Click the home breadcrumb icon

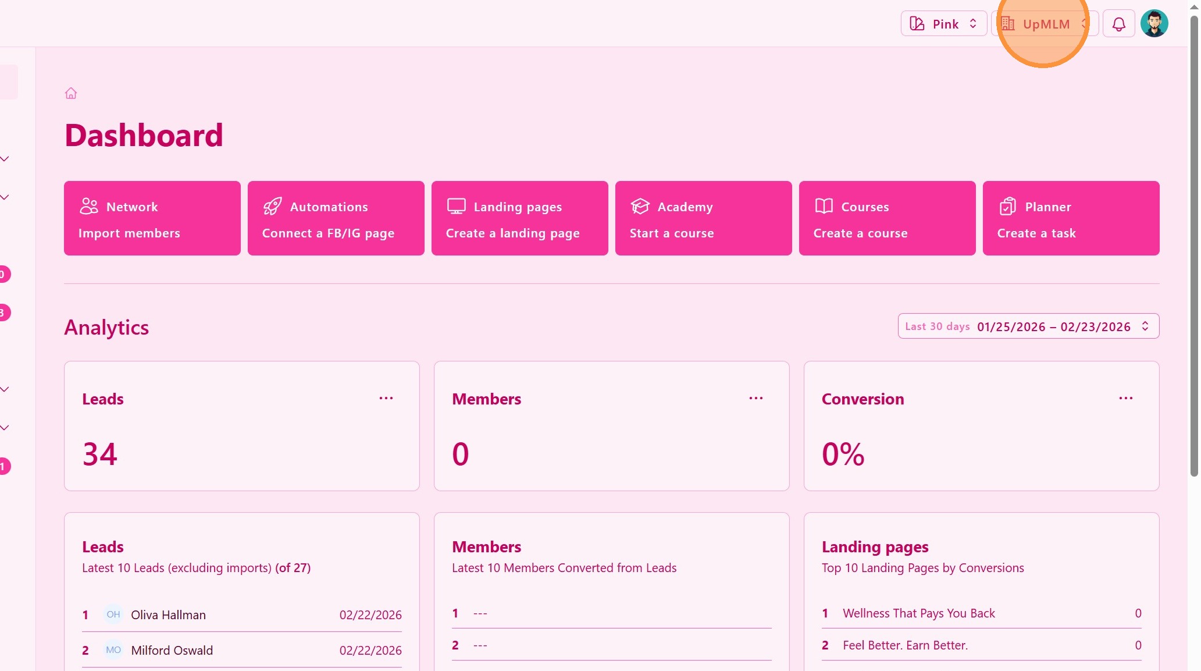coord(71,93)
